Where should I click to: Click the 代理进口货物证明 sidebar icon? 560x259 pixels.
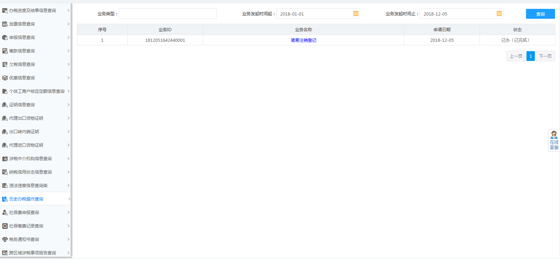coord(5,145)
